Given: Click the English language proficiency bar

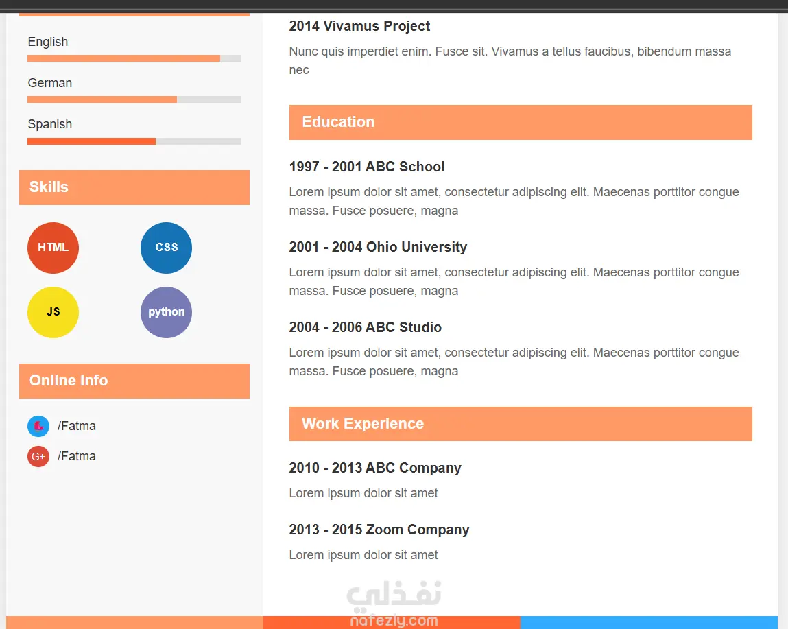Looking at the screenshot, I should (134, 58).
